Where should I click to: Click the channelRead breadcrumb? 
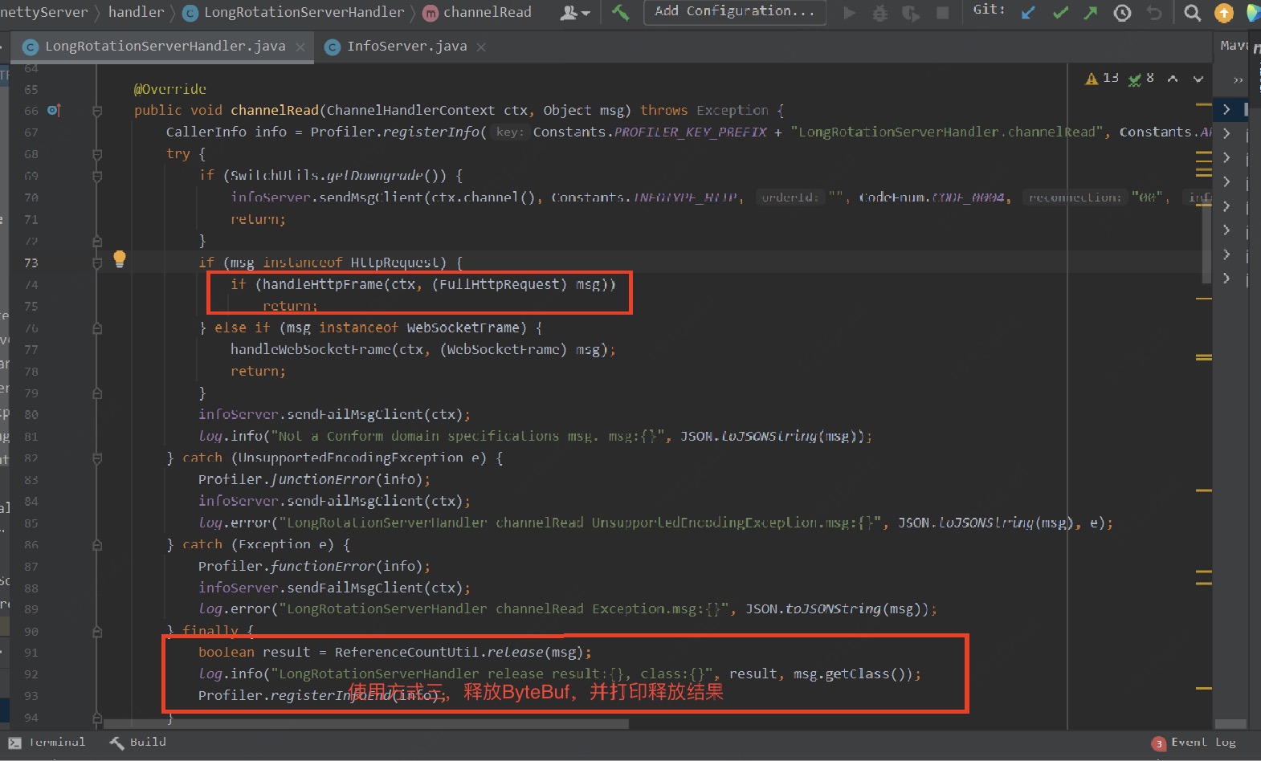pos(477,12)
